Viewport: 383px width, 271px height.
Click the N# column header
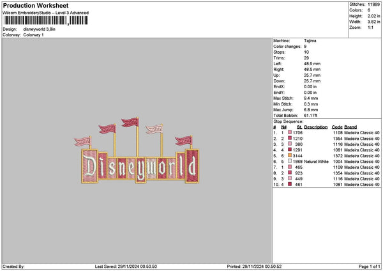(283, 127)
